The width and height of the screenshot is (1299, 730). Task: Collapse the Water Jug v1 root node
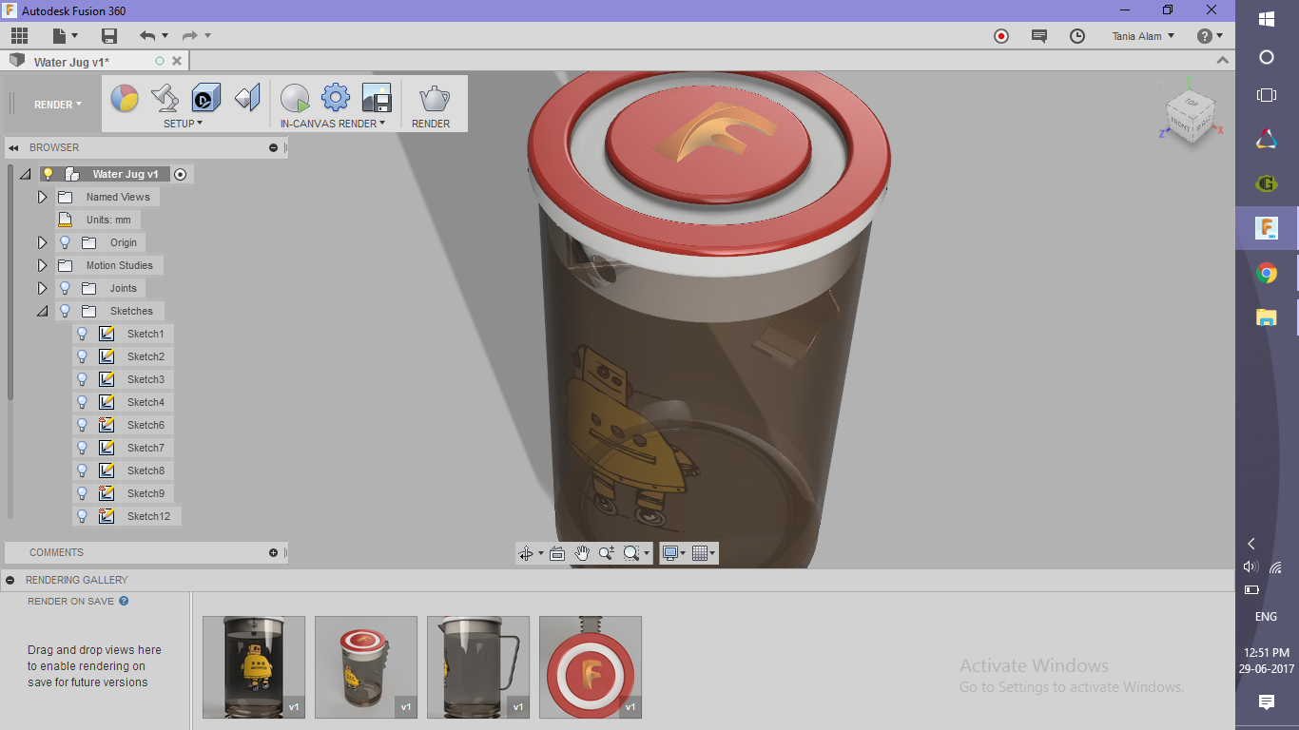click(25, 174)
